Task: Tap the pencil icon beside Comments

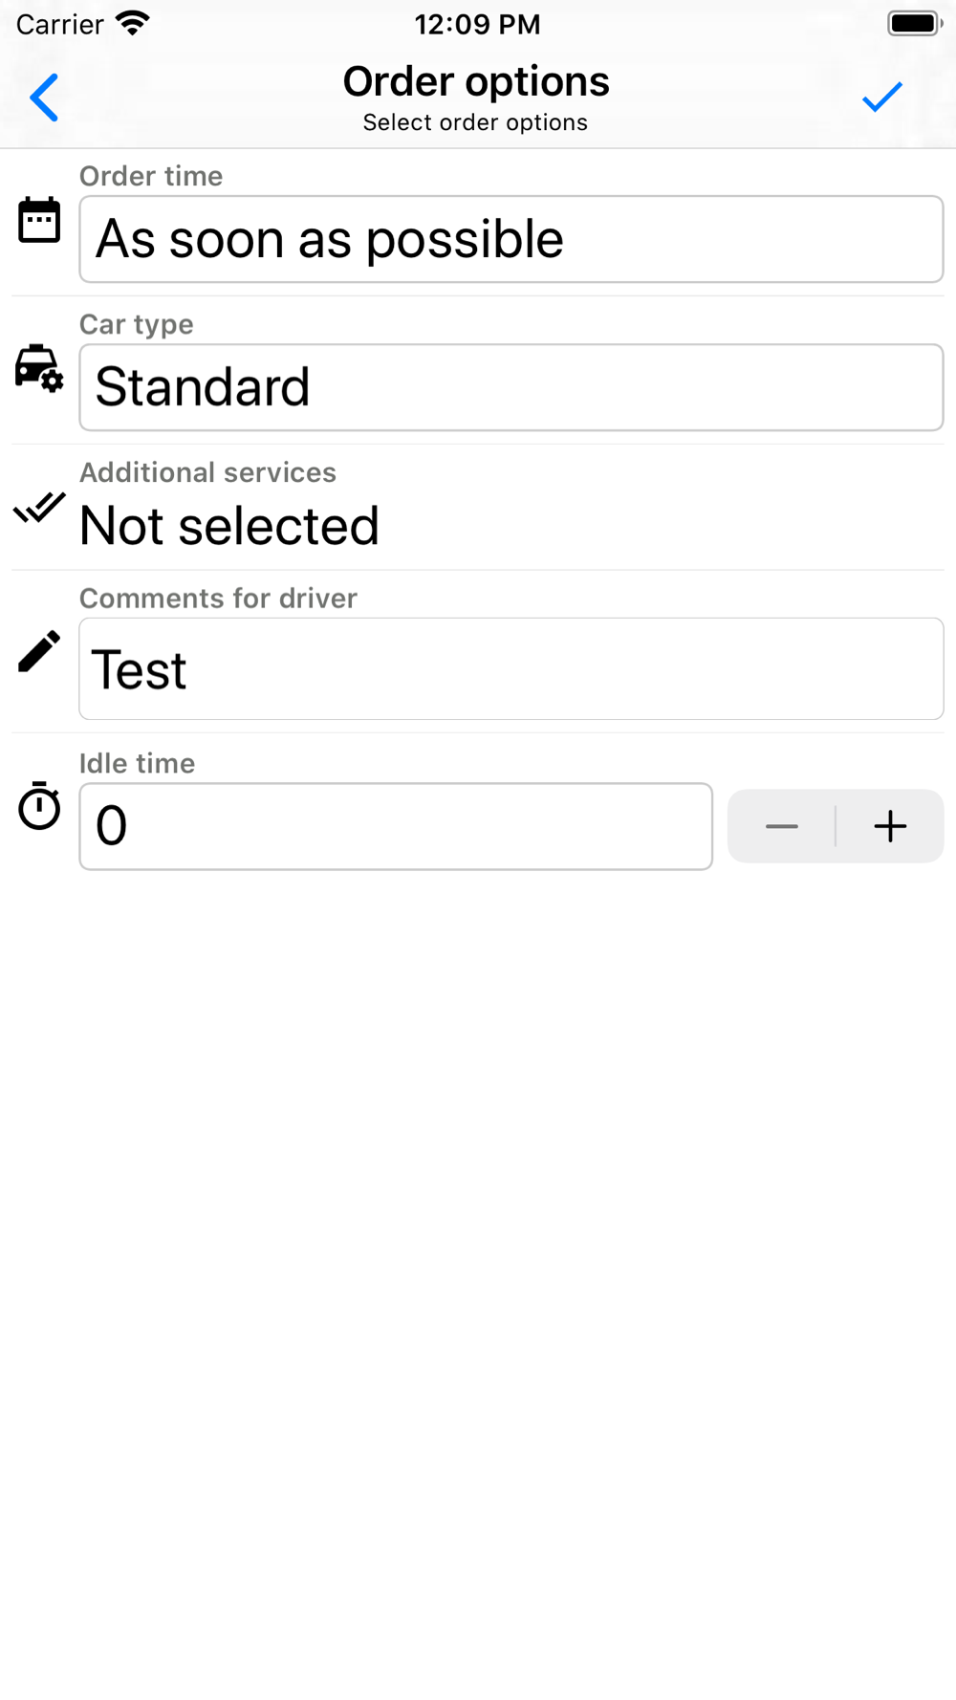Action: (x=39, y=651)
